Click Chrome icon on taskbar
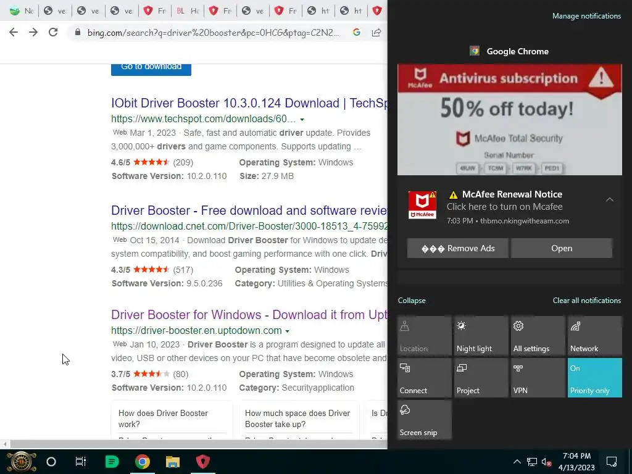 click(143, 462)
